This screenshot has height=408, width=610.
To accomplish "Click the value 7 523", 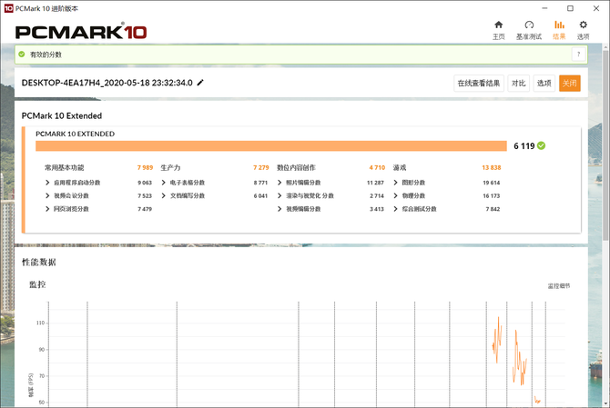I will [145, 195].
